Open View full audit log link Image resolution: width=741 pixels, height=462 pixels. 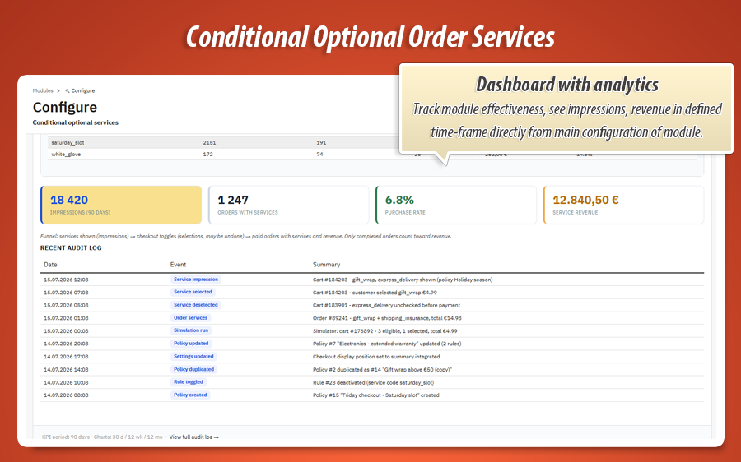[x=193, y=437]
